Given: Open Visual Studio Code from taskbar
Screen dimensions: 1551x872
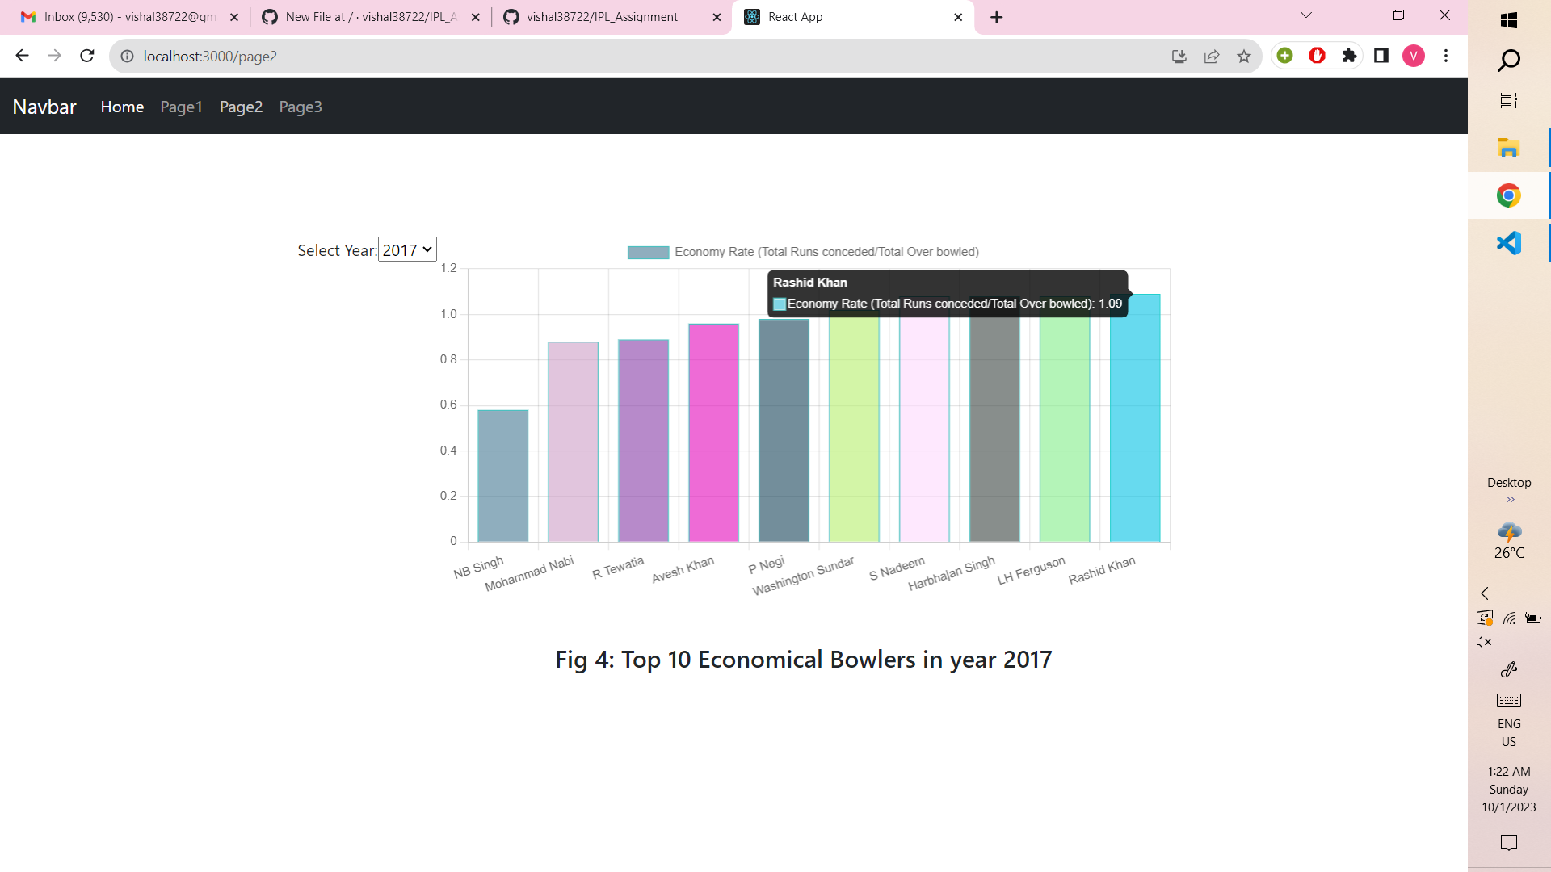Looking at the screenshot, I should [x=1508, y=243].
